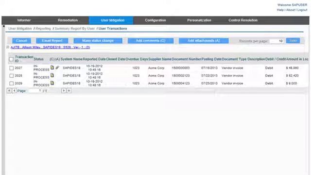Go to User Mitigation breadcrumb
The height and width of the screenshot is (175, 311).
pos(20,29)
